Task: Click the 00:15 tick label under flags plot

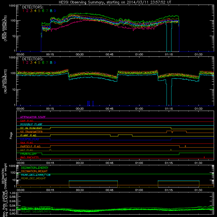Action: click(x=50, y=163)
